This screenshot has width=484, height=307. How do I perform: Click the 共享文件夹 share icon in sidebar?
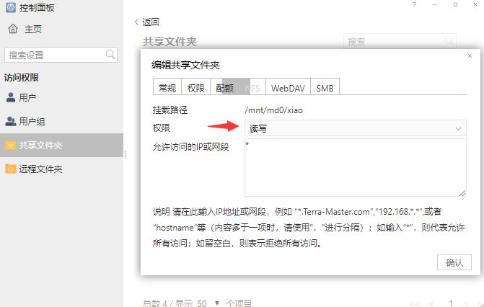pos(11,146)
